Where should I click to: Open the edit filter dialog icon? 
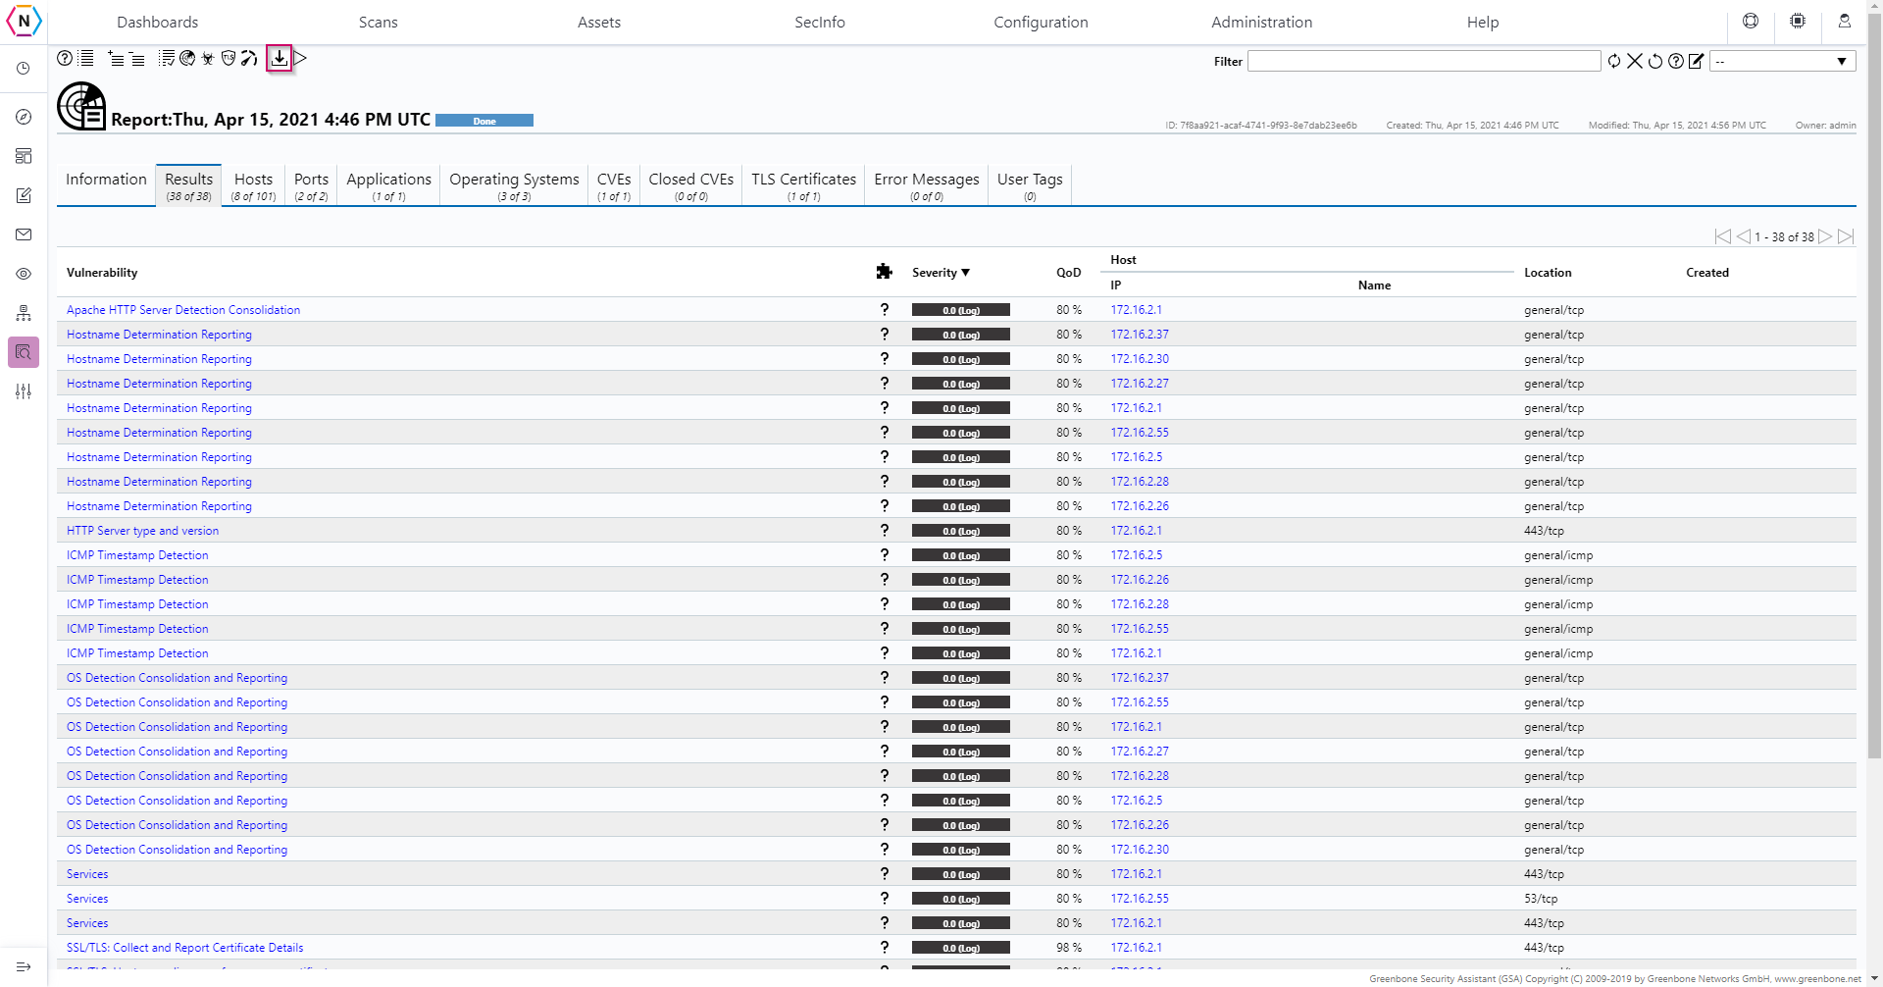click(x=1697, y=61)
